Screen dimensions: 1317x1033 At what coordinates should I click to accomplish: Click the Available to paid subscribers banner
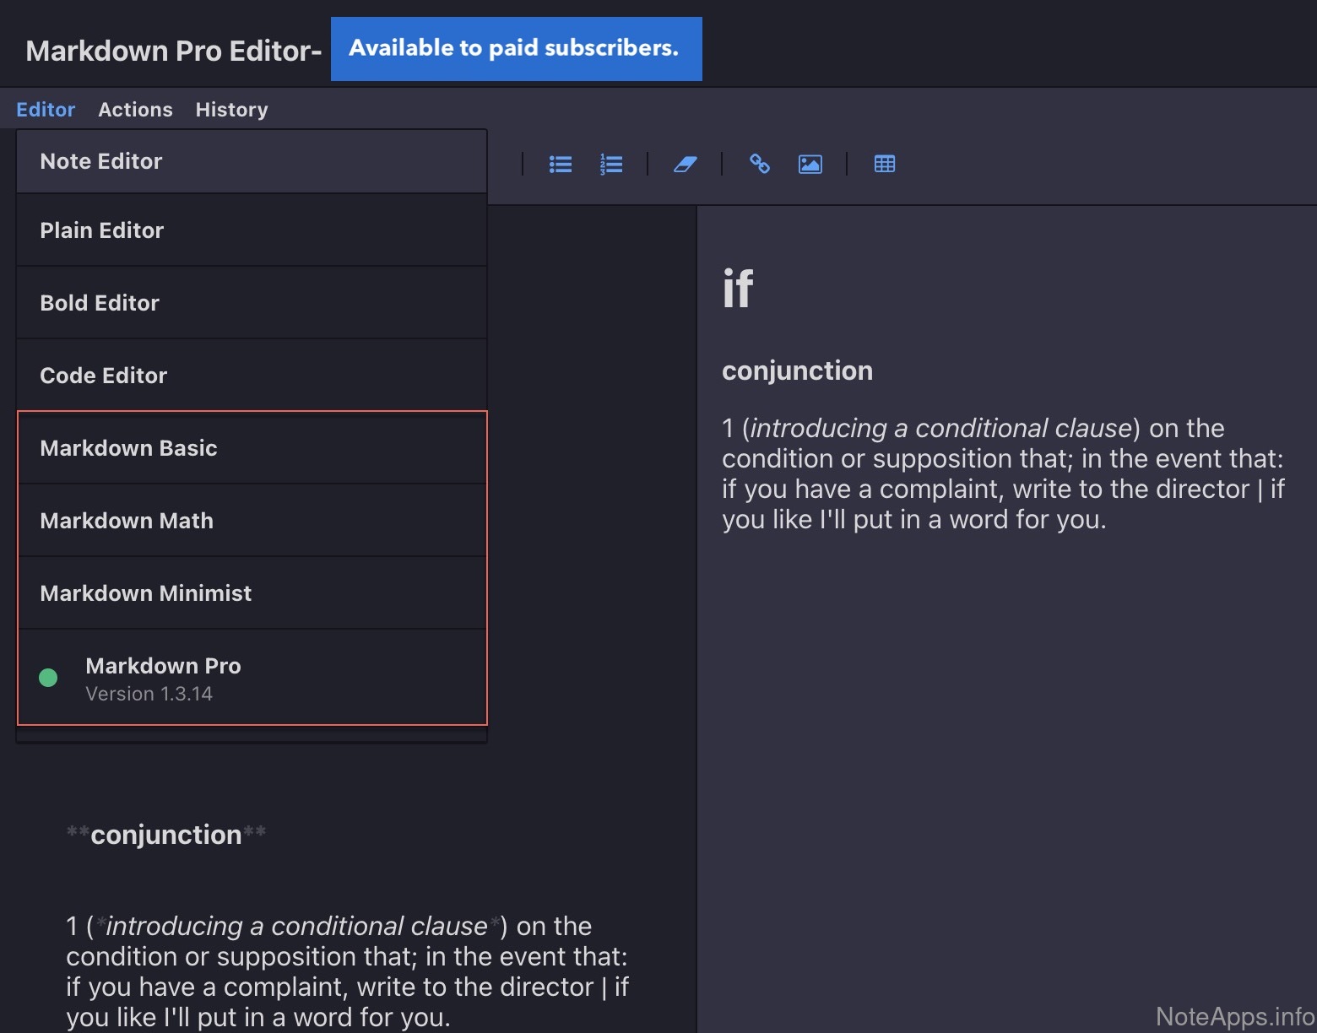(516, 49)
